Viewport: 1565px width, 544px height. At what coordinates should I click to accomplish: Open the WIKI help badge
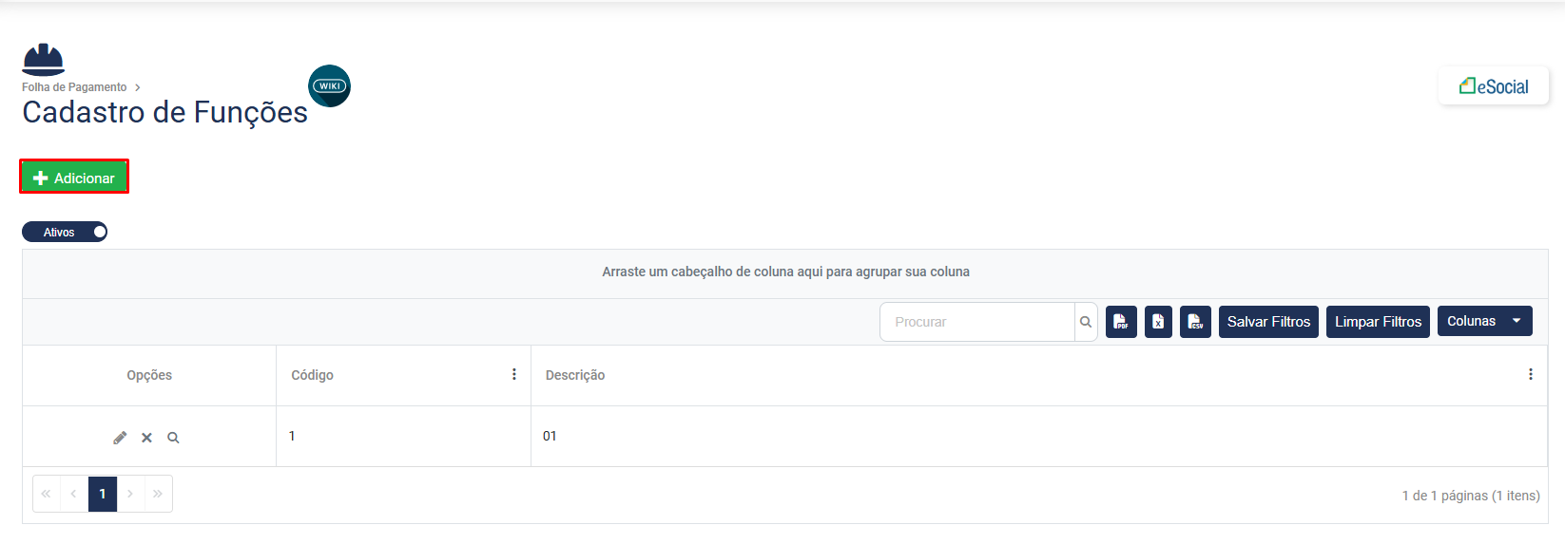(329, 85)
